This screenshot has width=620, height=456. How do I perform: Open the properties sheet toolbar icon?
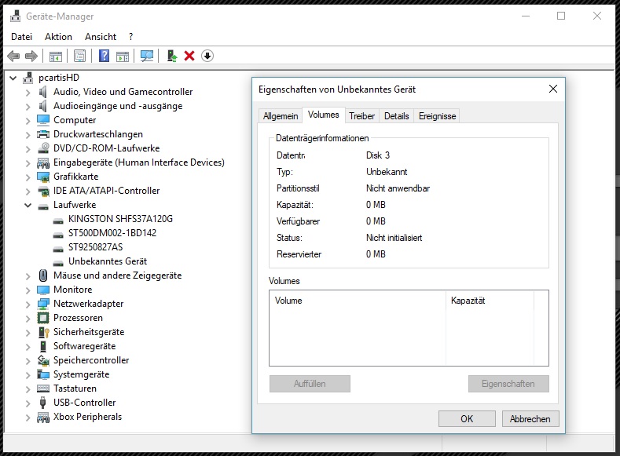(x=80, y=56)
